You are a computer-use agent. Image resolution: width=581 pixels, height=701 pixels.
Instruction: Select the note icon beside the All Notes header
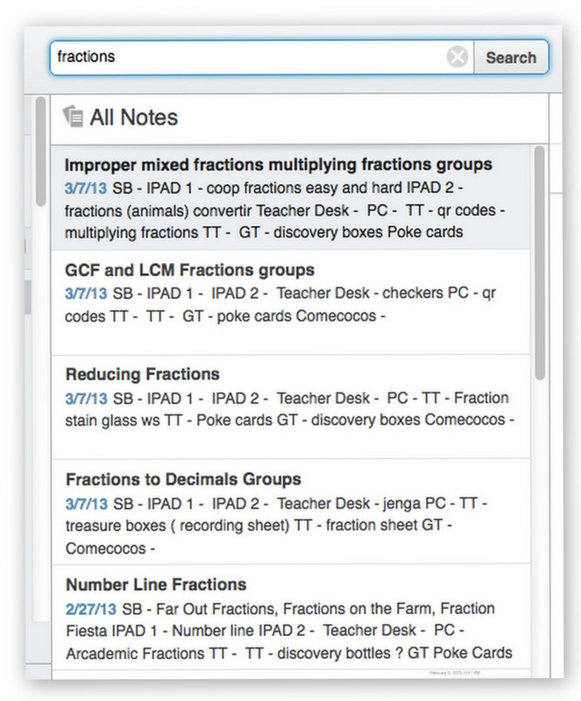pos(71,115)
